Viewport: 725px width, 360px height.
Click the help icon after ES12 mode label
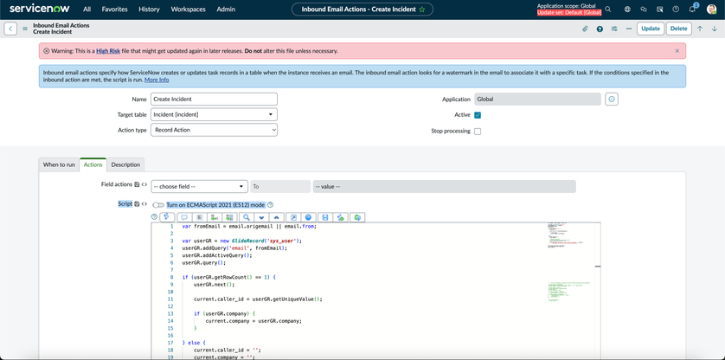(271, 204)
